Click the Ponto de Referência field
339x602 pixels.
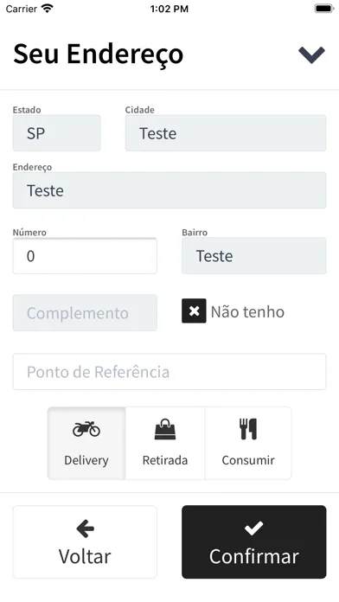pyautogui.click(x=169, y=372)
